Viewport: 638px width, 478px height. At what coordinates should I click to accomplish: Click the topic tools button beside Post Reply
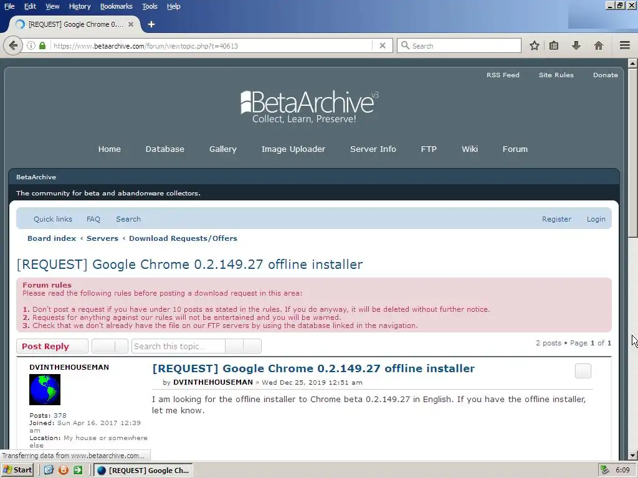point(110,346)
